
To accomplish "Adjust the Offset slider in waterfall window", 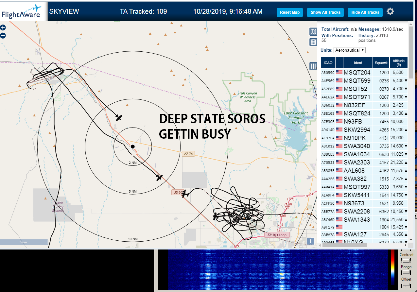I will click(x=406, y=285).
